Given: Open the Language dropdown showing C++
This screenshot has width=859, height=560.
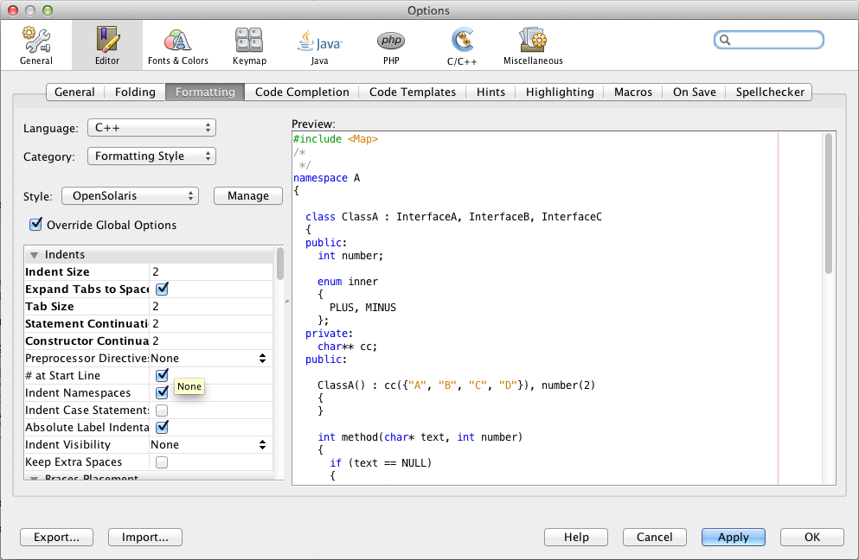Looking at the screenshot, I should tap(151, 127).
